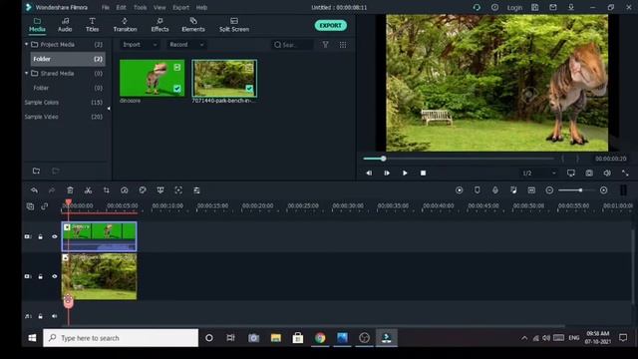Lock the dinosaur video track
This screenshot has height=359, width=638.
point(40,236)
